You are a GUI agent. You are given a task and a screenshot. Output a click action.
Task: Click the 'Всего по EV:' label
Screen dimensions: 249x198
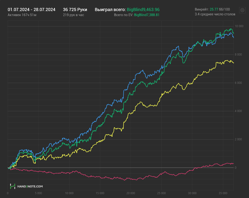[123, 15]
